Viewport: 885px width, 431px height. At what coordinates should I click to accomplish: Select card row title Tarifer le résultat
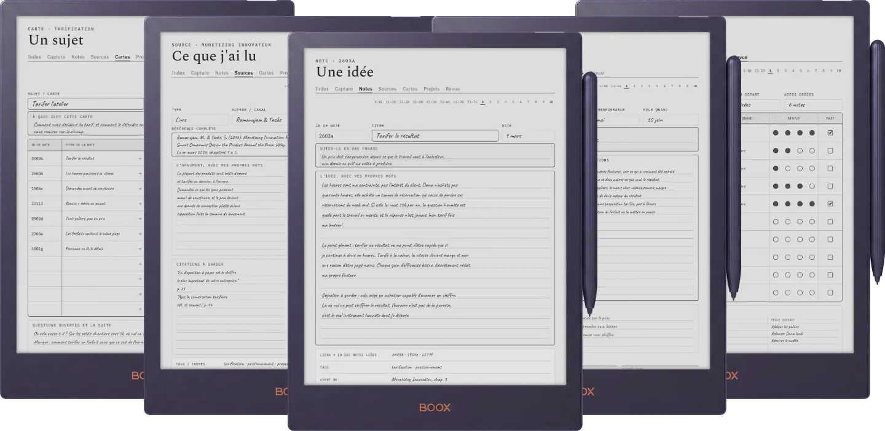80,158
